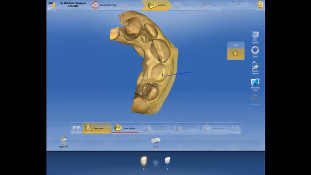This screenshot has width=311, height=175.
Task: Click the greyed Articulation icon below Analyzing Tools
Action: click(x=255, y=99)
